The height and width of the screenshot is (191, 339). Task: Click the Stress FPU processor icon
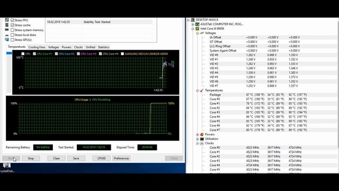tap(7, 20)
